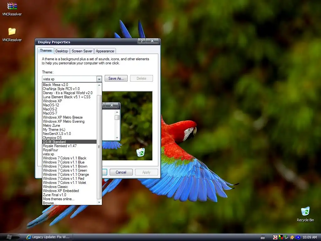Choose Windows XP Metro Breeze theme
The image size is (321, 241).
point(69,117)
